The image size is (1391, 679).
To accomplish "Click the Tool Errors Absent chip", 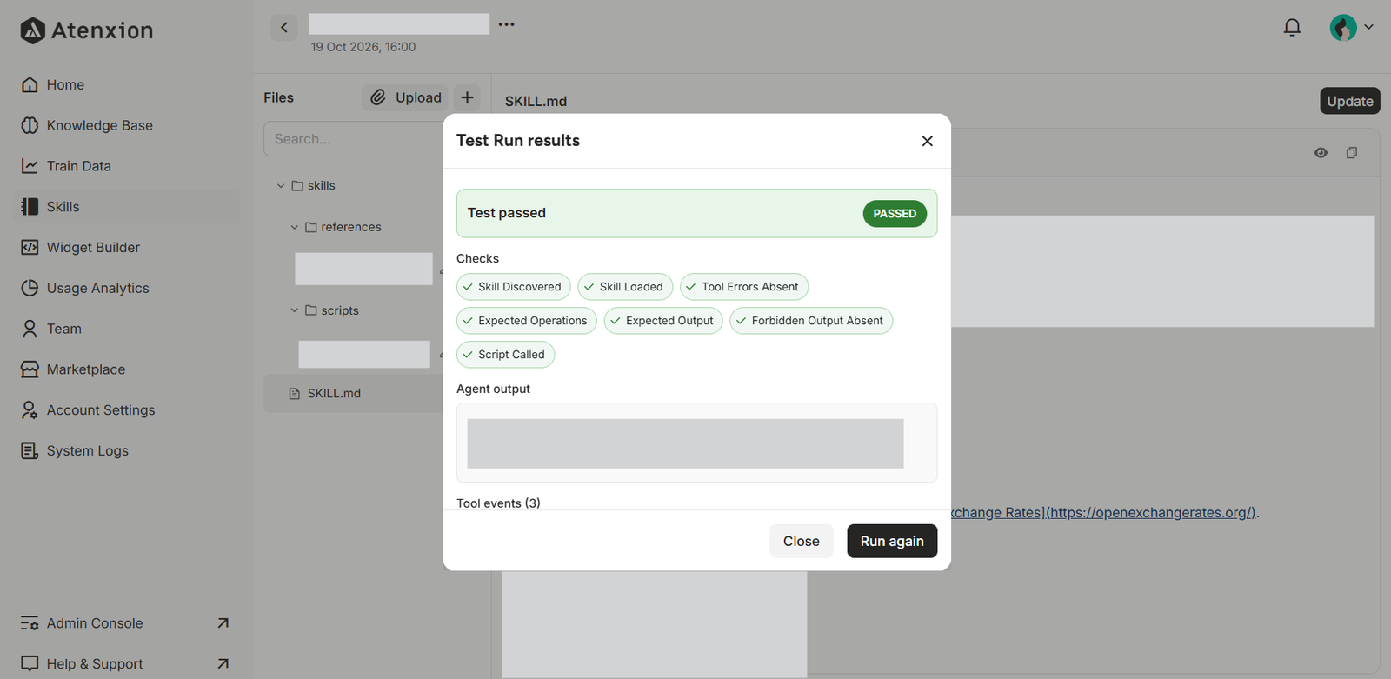I will click(x=744, y=287).
